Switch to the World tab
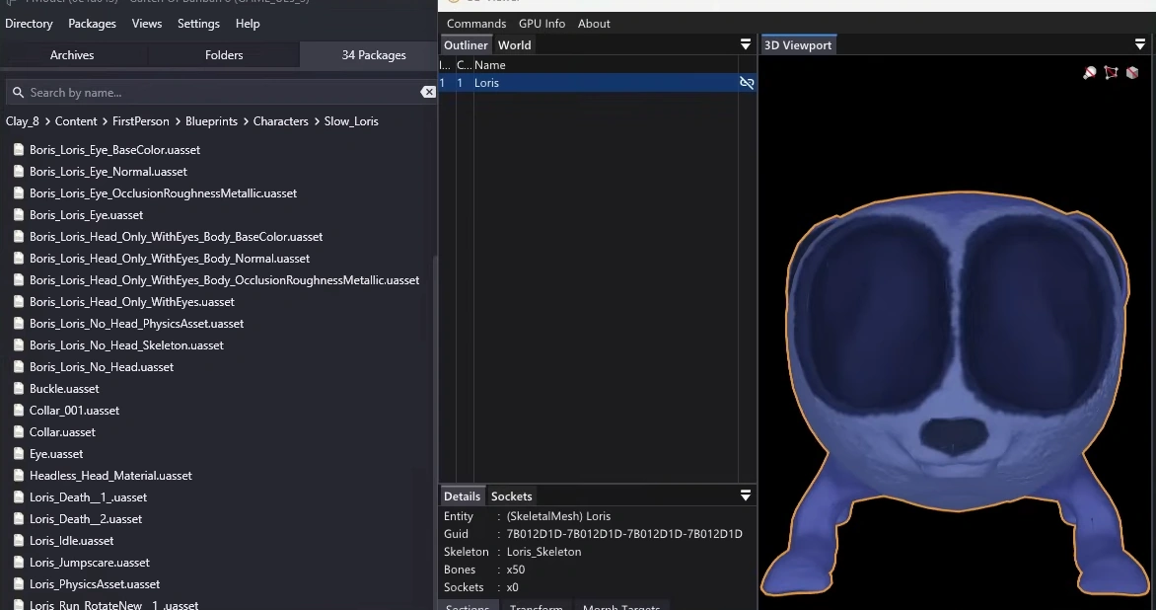This screenshot has width=1156, height=610. (x=514, y=45)
